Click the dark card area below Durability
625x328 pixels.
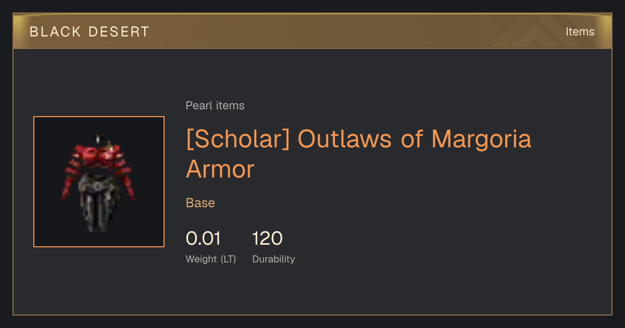[312, 291]
